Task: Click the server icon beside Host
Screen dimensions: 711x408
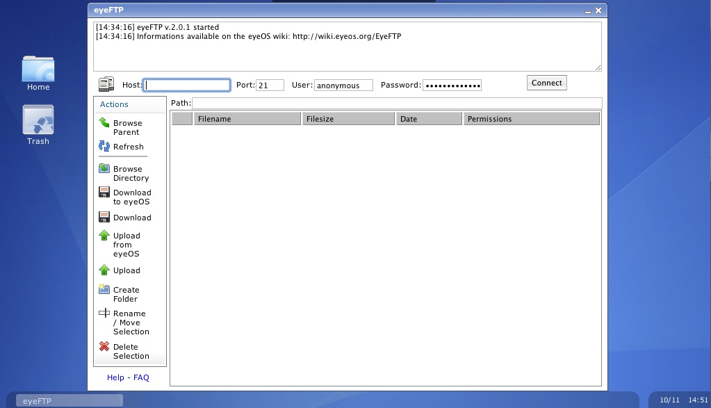Action: [106, 84]
